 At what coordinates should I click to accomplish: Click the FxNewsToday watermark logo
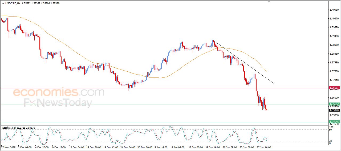pyautogui.click(x=58, y=103)
